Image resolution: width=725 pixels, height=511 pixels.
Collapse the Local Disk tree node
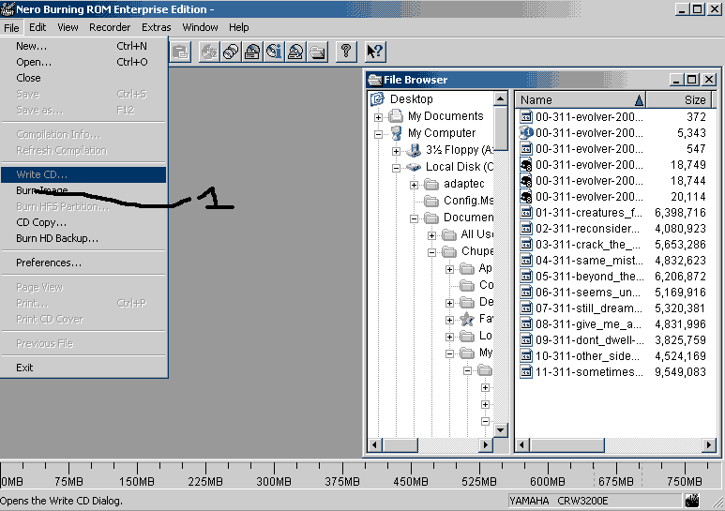(x=396, y=168)
